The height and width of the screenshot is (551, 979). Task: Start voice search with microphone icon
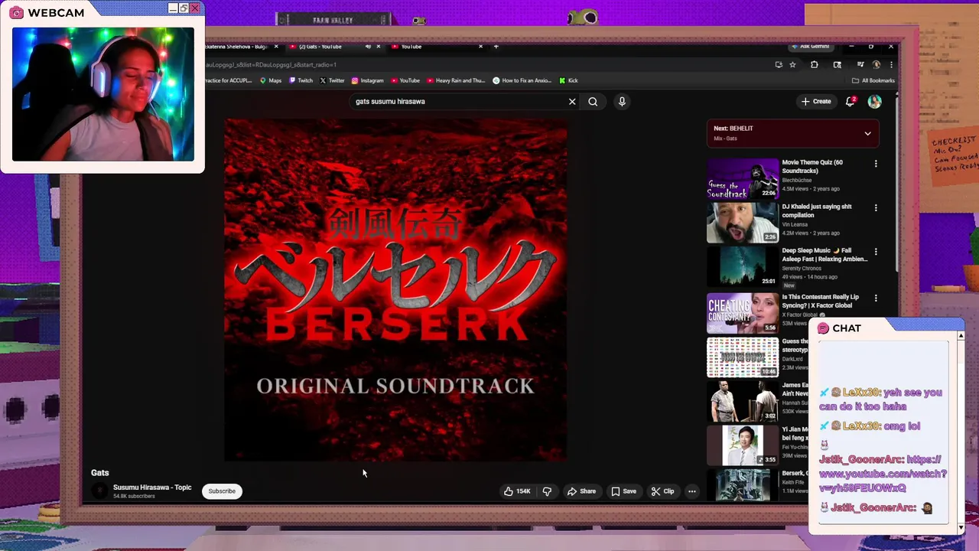622,101
